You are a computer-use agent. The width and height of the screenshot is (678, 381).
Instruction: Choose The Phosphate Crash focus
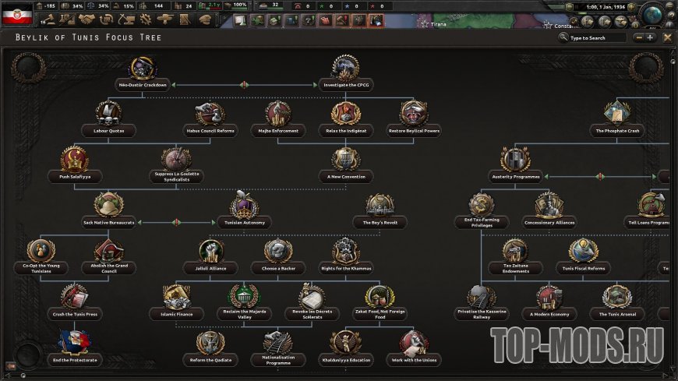coord(617,117)
